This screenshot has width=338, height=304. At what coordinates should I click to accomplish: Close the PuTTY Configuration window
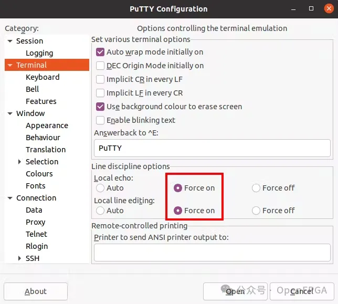[x=329, y=8]
